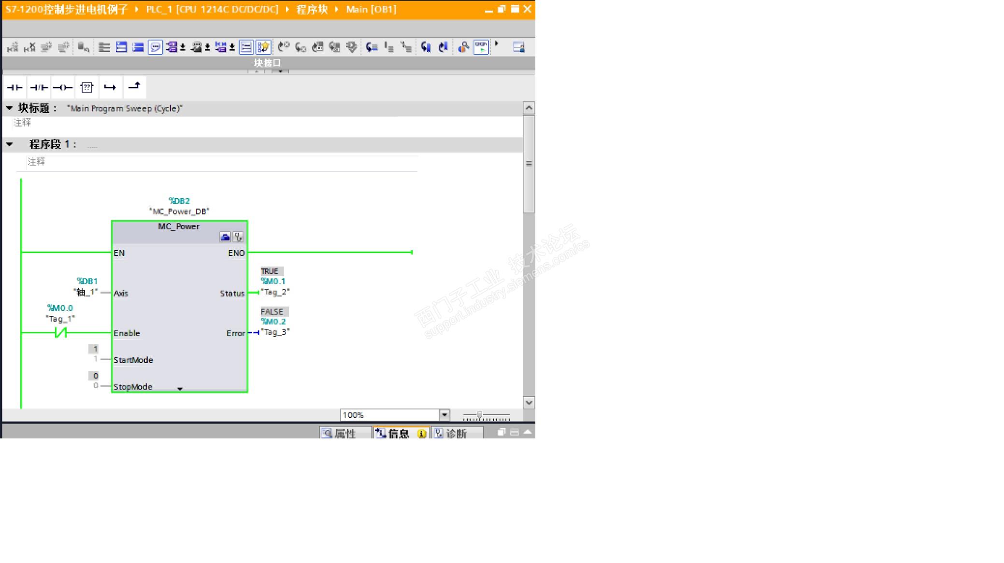Open MC_Power configuration toolbox icon
The image size is (1004, 563).
225,237
